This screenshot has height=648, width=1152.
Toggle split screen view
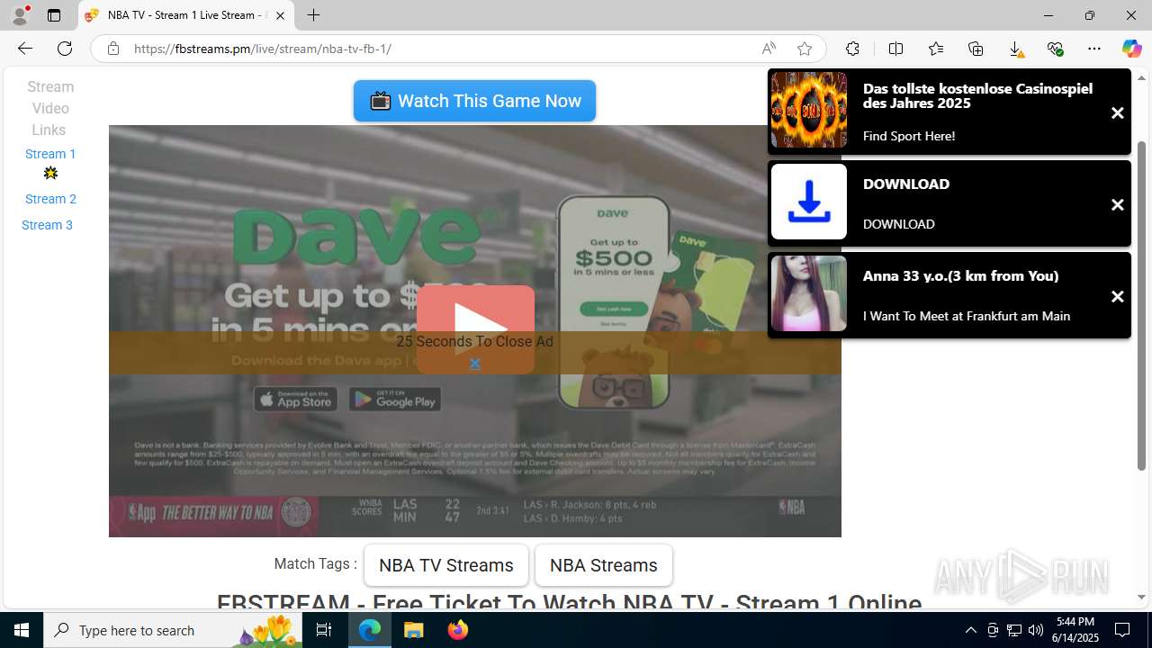click(x=895, y=49)
